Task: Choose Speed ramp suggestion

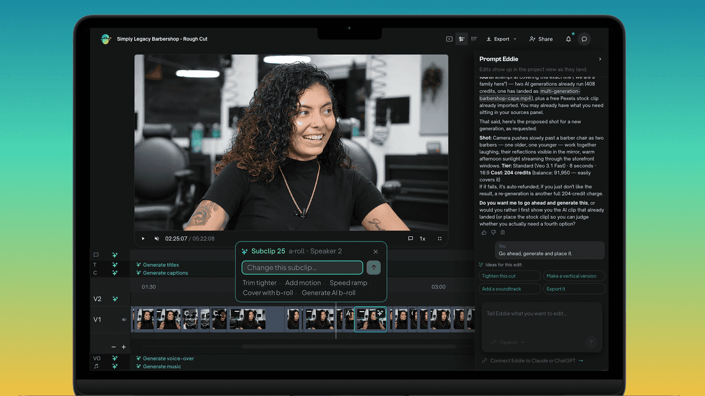Action: click(x=348, y=283)
